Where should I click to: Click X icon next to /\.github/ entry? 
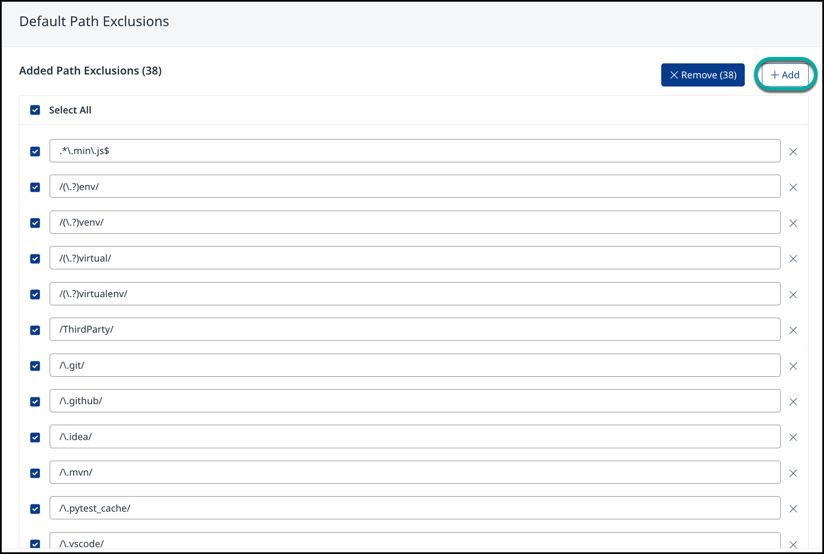(793, 402)
